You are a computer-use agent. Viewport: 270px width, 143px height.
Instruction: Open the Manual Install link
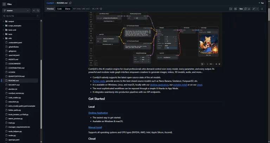click(95, 127)
